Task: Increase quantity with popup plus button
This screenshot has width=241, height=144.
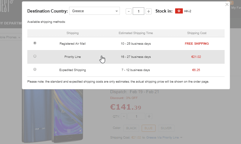Action: pyautogui.click(x=148, y=11)
